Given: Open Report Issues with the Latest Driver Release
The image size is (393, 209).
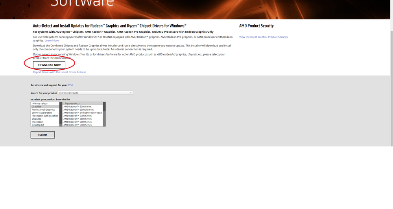Looking at the screenshot, I should click(x=59, y=72).
